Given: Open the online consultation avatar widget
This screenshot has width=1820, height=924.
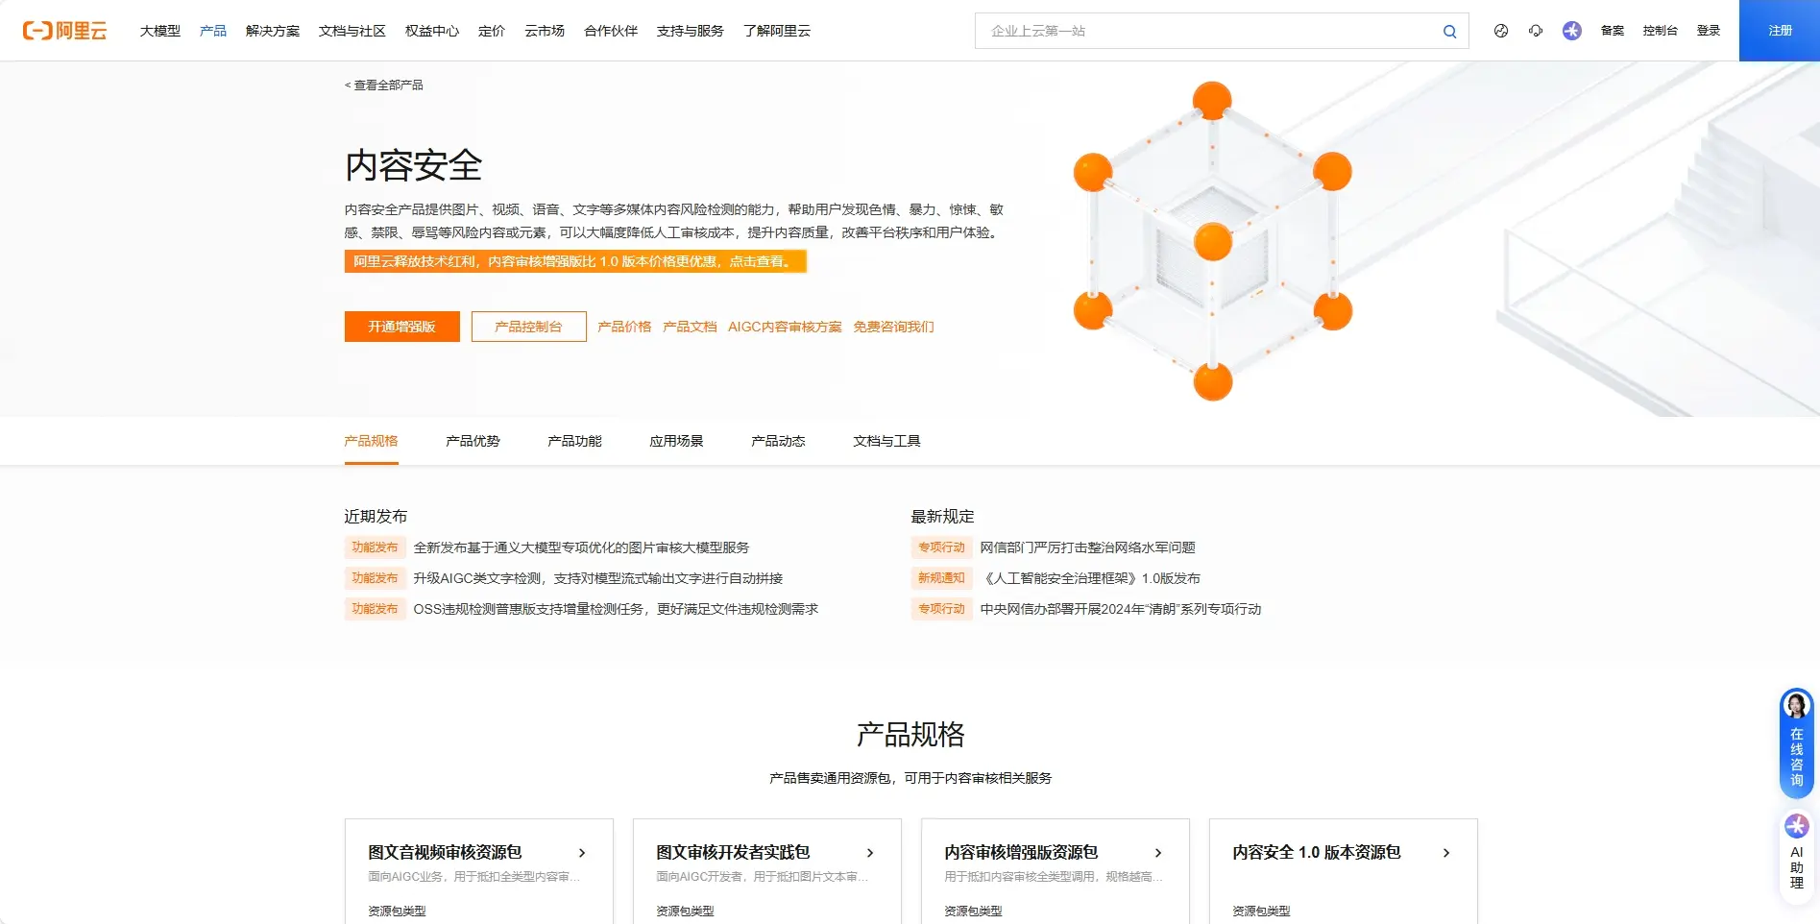Looking at the screenshot, I should (1796, 743).
